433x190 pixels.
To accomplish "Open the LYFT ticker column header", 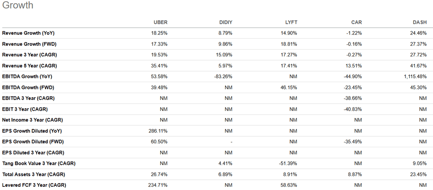I will pos(291,22).
